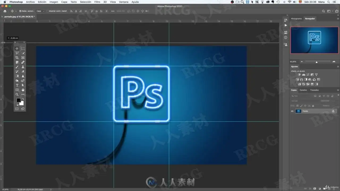Enable Mostrar contr. transf. checkbox
The height and width of the screenshot is (191, 340).
(x=47, y=11)
